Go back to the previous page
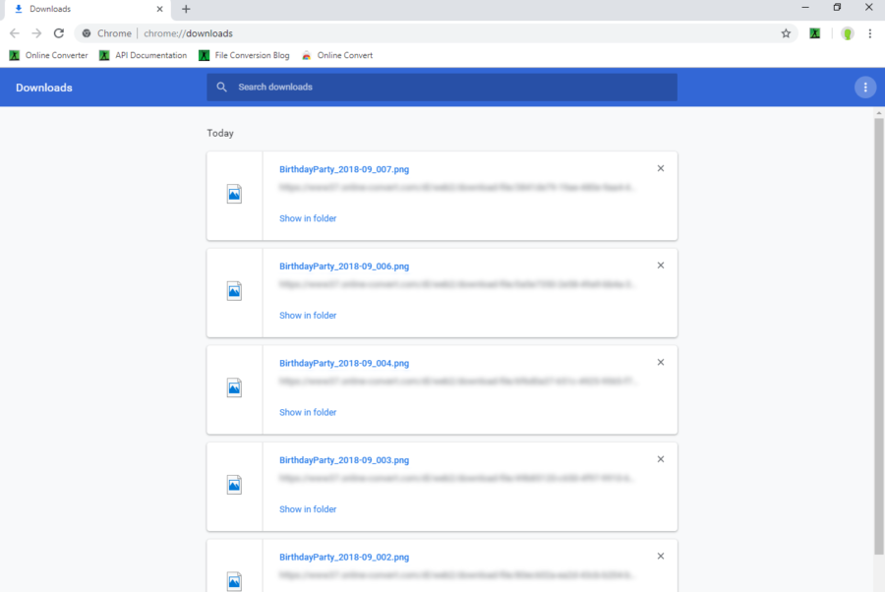885x592 pixels. tap(14, 32)
